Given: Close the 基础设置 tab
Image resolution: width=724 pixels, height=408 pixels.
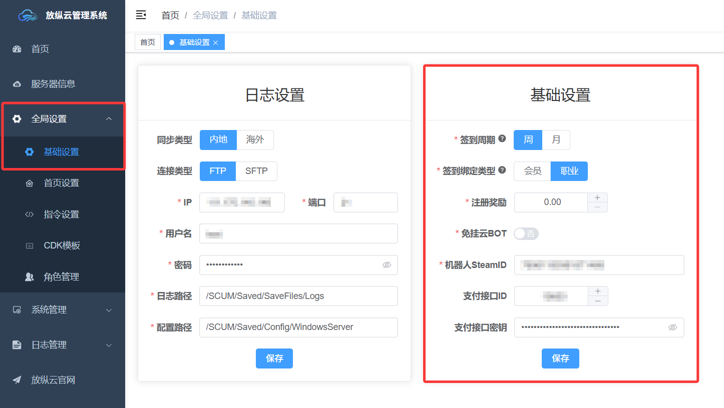Looking at the screenshot, I should (x=216, y=43).
